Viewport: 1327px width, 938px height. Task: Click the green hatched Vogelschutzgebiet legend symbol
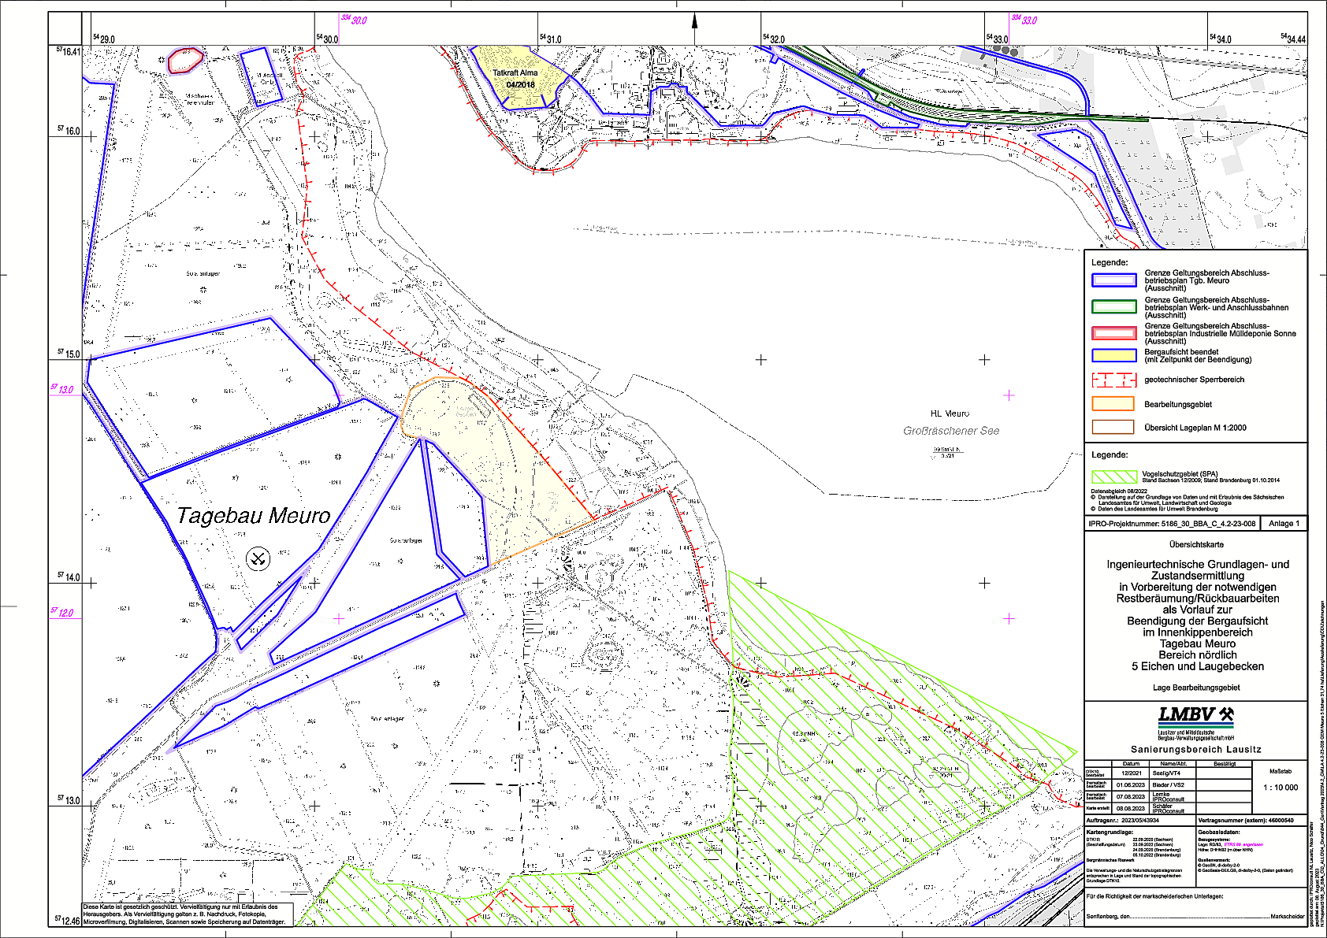tap(1113, 477)
